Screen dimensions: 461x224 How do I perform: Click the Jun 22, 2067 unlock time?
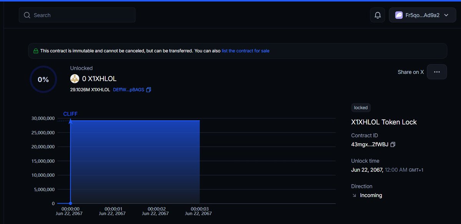(387, 170)
